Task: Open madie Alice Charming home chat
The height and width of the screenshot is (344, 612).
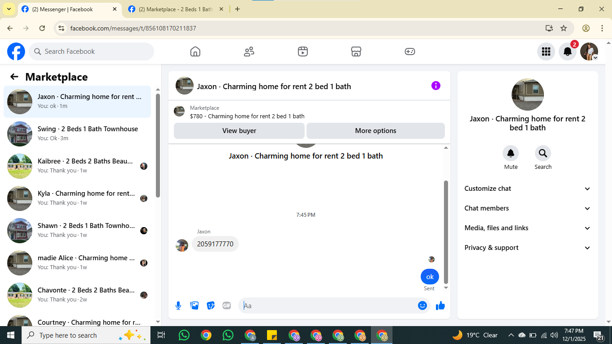Action: click(78, 262)
